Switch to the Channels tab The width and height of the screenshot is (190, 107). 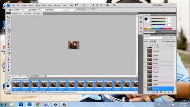point(155,35)
